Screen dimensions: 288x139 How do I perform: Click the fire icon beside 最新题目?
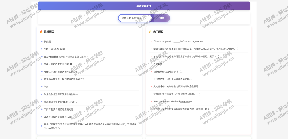[41, 31]
